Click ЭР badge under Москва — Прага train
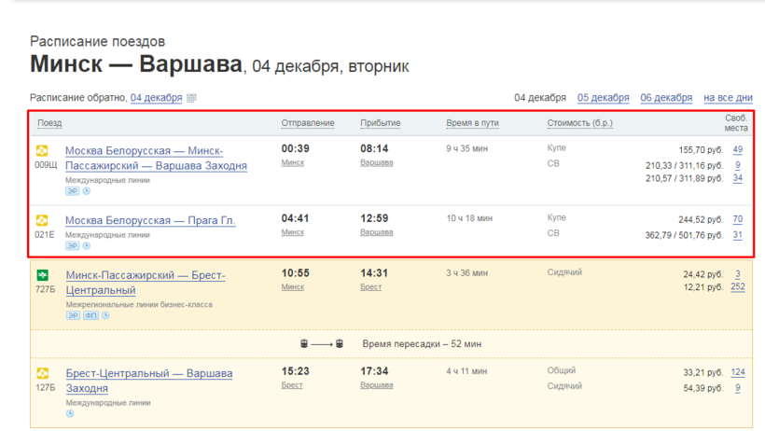The image size is (765, 431). (72, 246)
